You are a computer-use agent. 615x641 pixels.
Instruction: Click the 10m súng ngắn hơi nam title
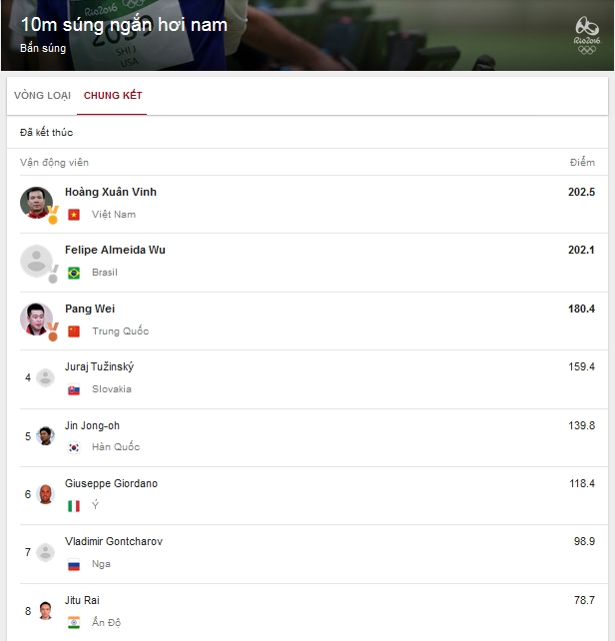pyautogui.click(x=124, y=25)
